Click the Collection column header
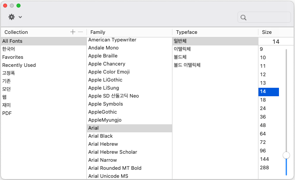 tap(16, 32)
